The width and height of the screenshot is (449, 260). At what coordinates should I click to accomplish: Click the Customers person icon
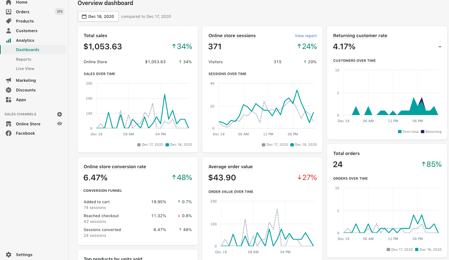pyautogui.click(x=9, y=31)
